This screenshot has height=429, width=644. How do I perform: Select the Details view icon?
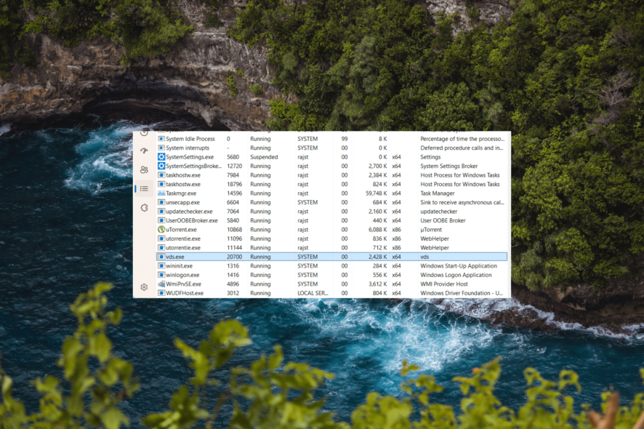[x=145, y=188]
